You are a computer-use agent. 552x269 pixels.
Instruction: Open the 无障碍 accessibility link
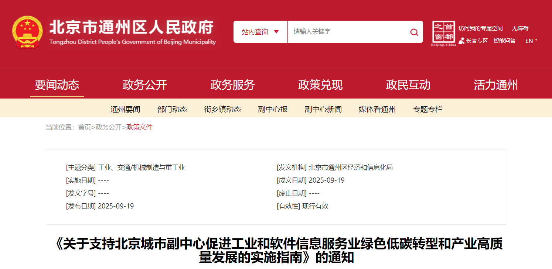(520, 28)
